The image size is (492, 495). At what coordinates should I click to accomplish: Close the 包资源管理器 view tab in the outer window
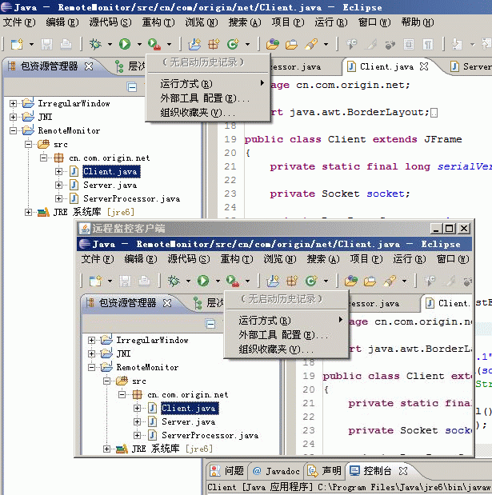point(89,66)
